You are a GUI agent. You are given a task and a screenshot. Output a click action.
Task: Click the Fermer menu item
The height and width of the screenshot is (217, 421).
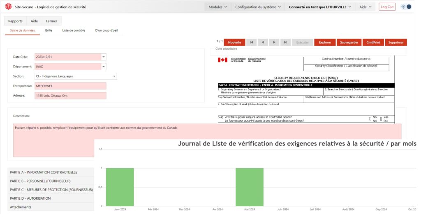[51, 21]
